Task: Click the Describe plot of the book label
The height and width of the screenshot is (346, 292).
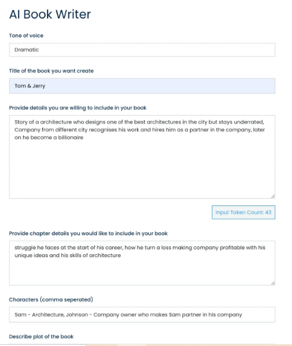Action: pyautogui.click(x=41, y=336)
